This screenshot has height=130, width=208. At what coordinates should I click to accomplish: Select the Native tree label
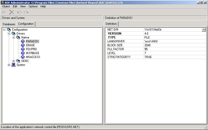click(25, 37)
